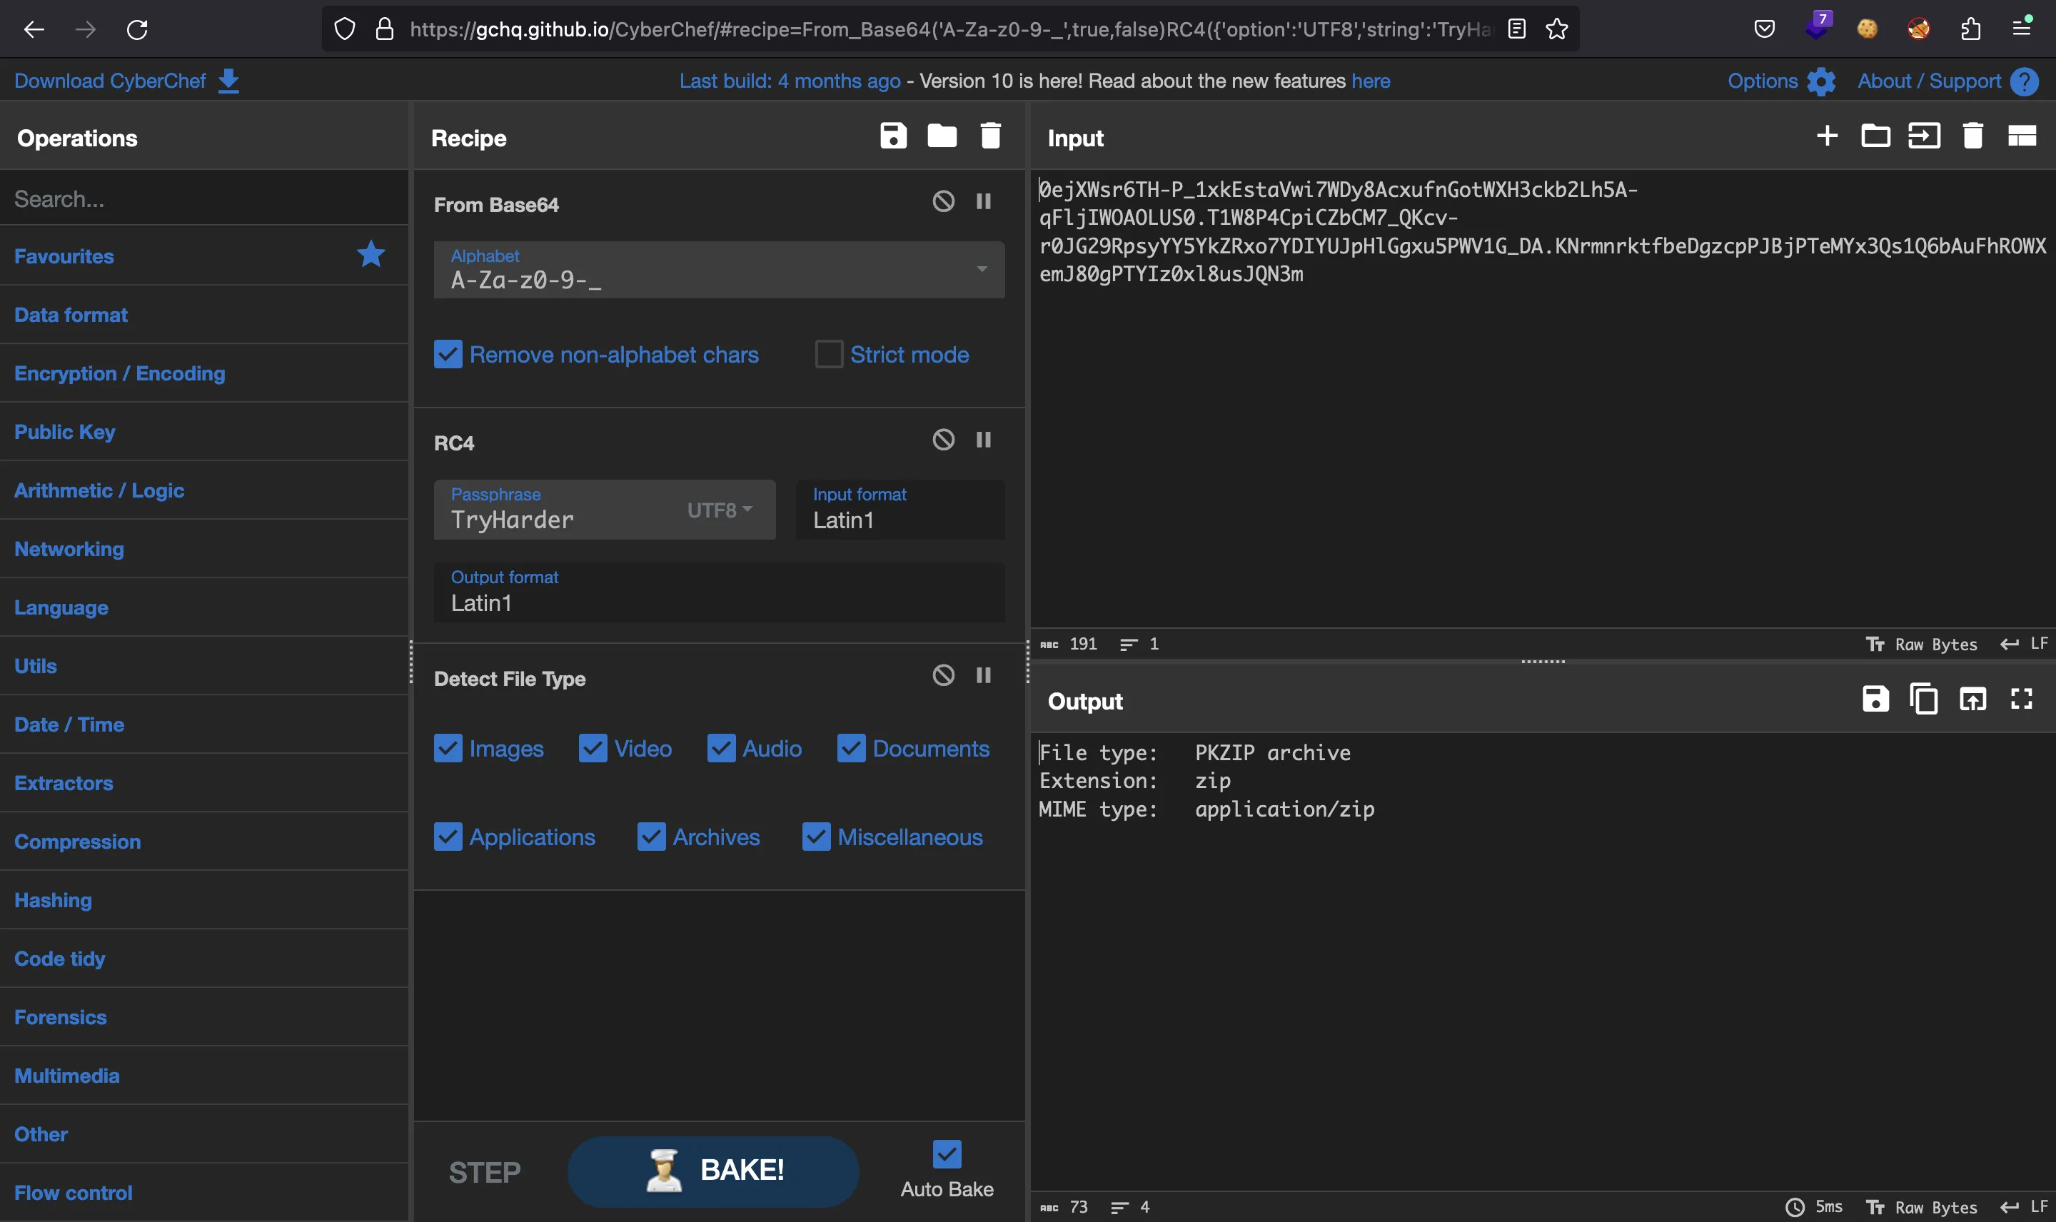Toggle the Auto Bake checkbox
2056x1222 pixels.
[x=946, y=1153]
